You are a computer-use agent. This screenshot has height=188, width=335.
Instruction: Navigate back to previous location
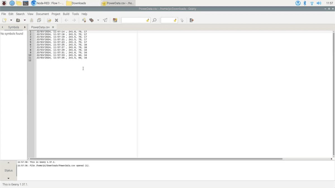point(66,20)
